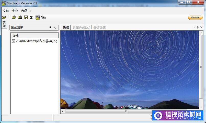
Task: Click the video camera build-video icon
Action: pos(43,17)
